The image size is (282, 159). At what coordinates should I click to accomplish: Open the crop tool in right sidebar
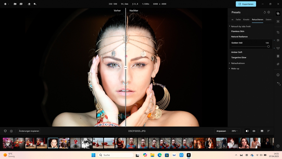click(278, 32)
